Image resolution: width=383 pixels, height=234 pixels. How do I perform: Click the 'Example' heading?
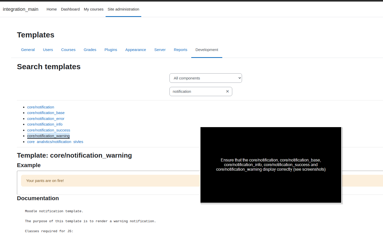[29, 165]
